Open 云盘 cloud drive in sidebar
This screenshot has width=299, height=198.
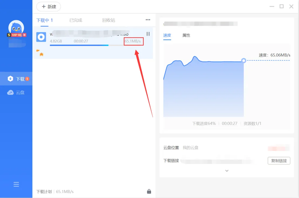16,93
